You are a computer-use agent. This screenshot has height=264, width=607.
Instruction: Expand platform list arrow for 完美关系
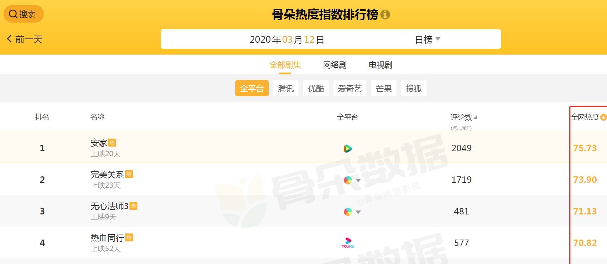[x=358, y=180]
